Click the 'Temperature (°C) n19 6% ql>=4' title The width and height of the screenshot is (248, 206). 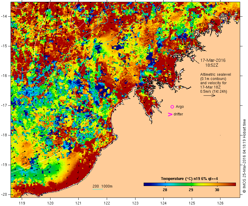pos(189,179)
